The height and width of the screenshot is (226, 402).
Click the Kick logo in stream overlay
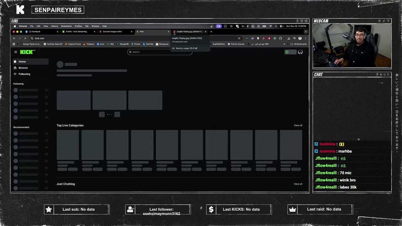(20, 10)
